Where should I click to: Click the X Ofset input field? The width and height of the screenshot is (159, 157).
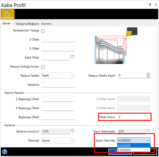click(x=58, y=48)
